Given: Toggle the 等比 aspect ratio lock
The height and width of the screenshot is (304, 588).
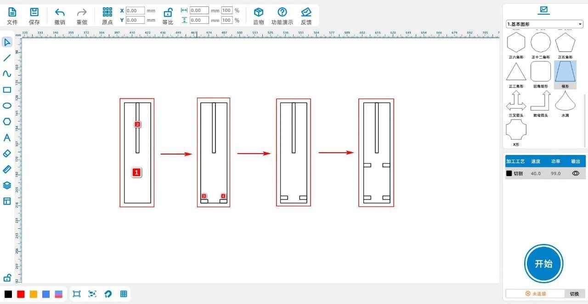Looking at the screenshot, I should coord(168,16).
